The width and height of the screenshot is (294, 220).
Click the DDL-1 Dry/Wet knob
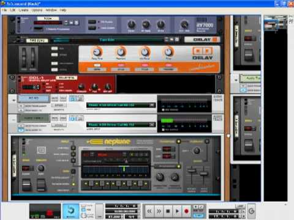tap(107, 87)
